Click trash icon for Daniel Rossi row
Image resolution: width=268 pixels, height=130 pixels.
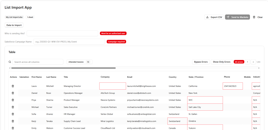(x=13, y=93)
